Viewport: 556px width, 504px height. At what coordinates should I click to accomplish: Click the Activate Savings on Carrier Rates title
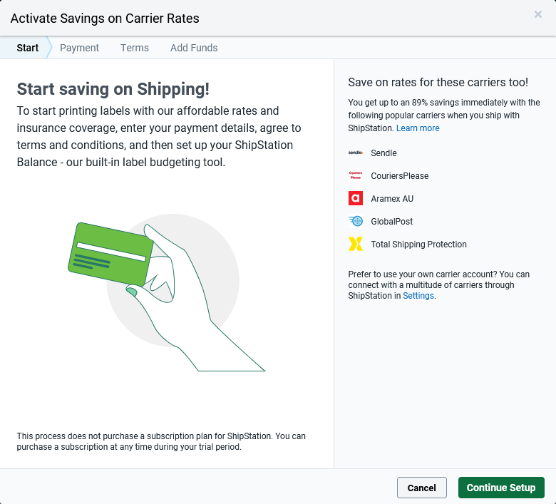(105, 19)
